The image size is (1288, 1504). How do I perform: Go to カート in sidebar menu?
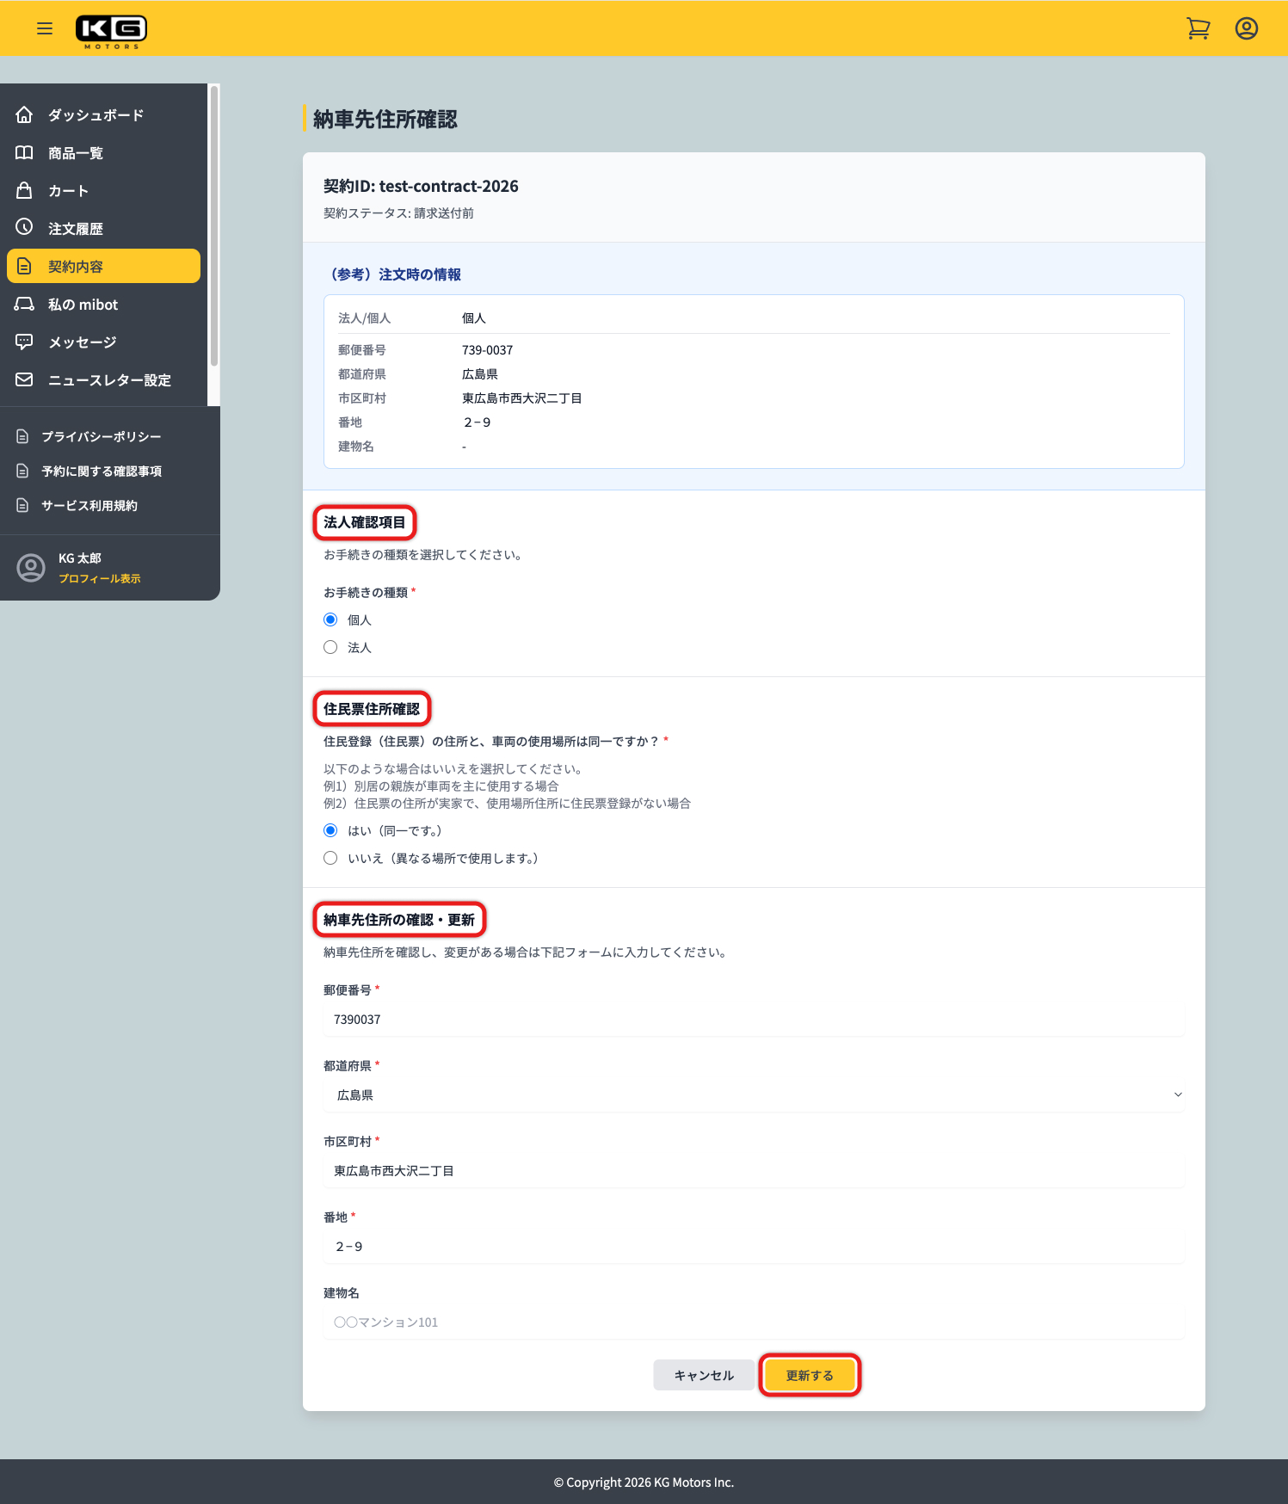(68, 191)
